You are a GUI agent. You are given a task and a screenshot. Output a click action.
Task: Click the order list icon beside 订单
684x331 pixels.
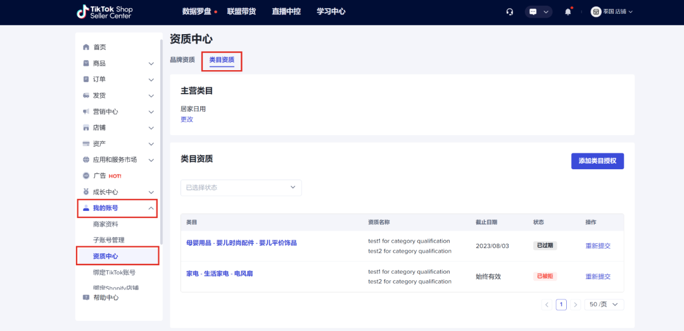tap(86, 79)
